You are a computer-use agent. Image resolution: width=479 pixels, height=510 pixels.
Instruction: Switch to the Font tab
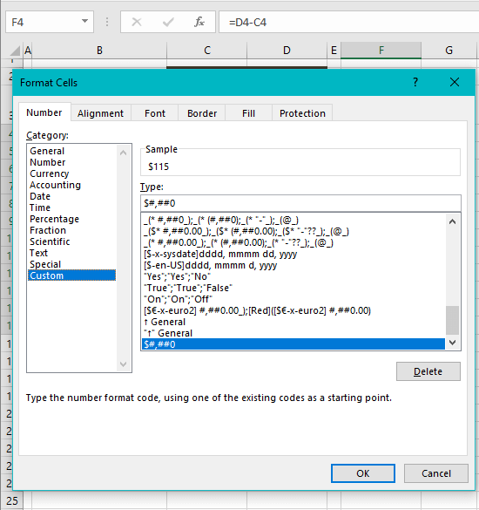coord(155,113)
